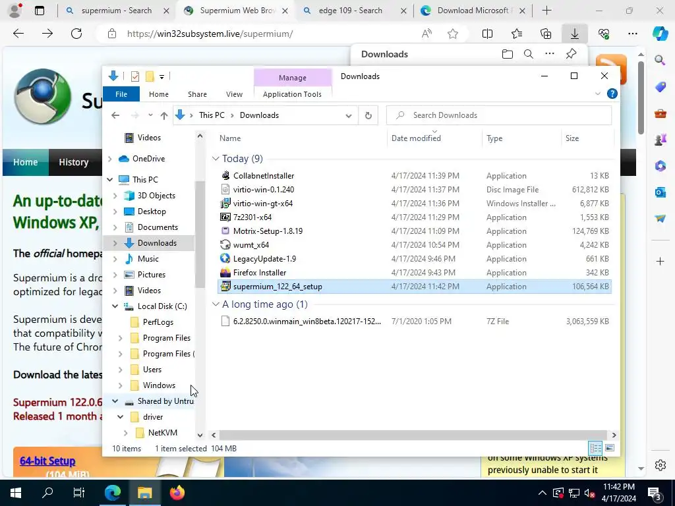Click the Search Downloads field
This screenshot has height=506, width=675.
click(499, 115)
